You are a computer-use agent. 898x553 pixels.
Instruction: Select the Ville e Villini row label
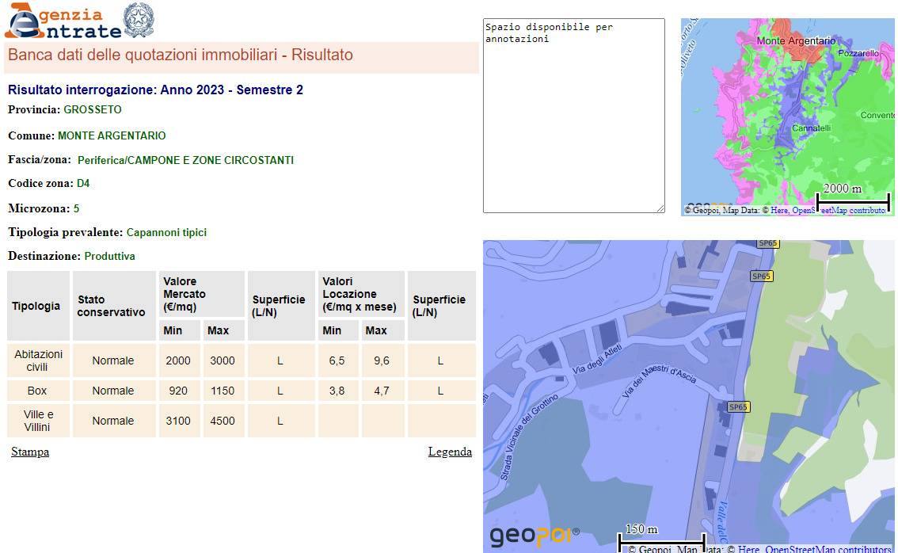pos(38,421)
